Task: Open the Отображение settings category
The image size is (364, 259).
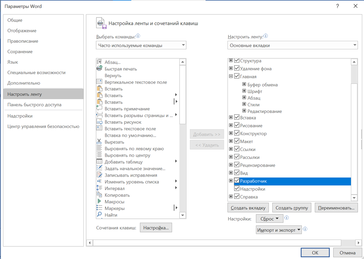Action: coord(43,31)
